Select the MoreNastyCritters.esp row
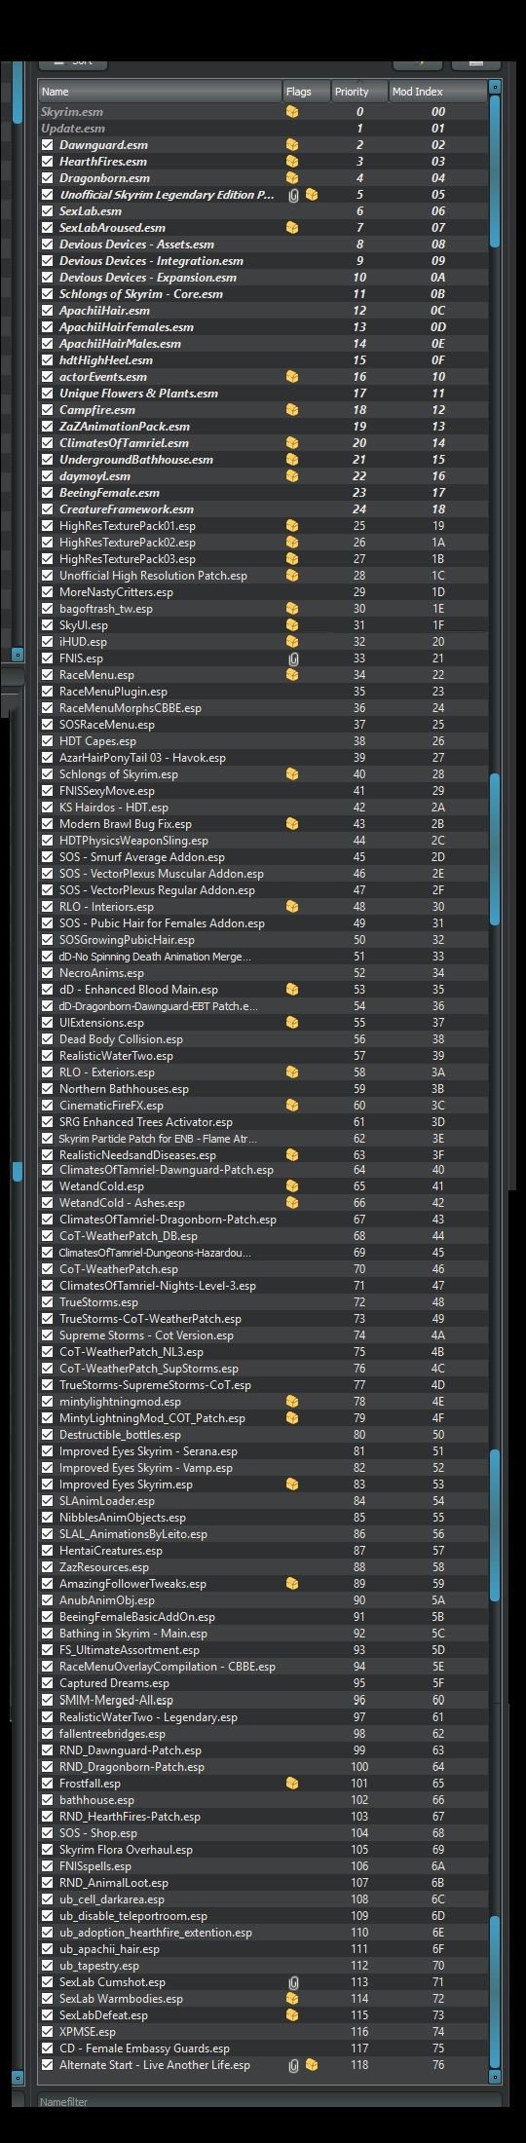 point(263,592)
